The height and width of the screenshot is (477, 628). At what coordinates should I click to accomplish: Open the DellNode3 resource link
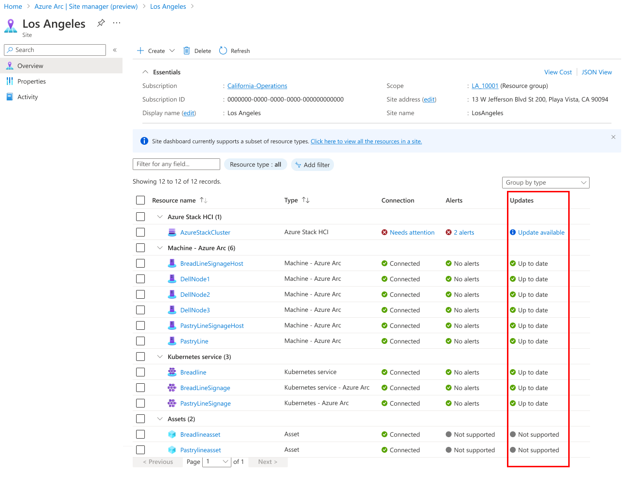pyautogui.click(x=195, y=310)
